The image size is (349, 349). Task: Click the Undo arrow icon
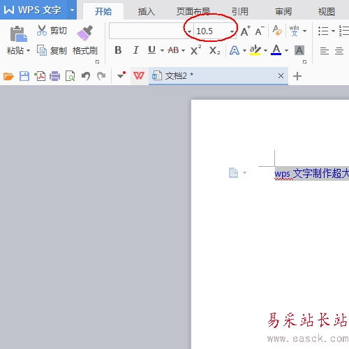tap(86, 76)
